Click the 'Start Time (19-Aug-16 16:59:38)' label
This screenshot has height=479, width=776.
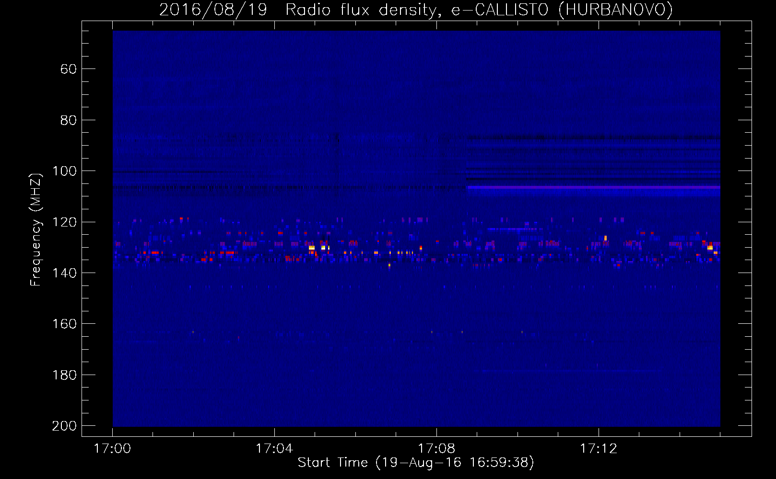click(x=416, y=463)
